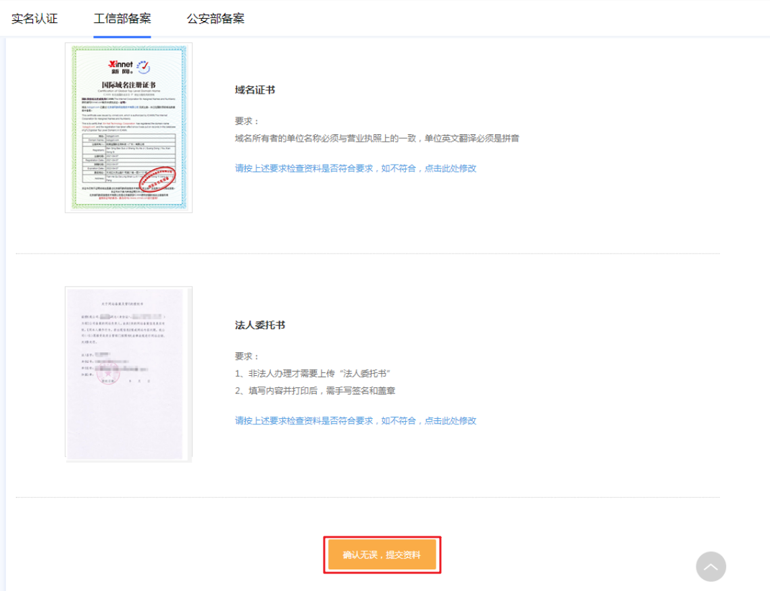Click requirement line 2、填写内容并打印后

pos(315,391)
